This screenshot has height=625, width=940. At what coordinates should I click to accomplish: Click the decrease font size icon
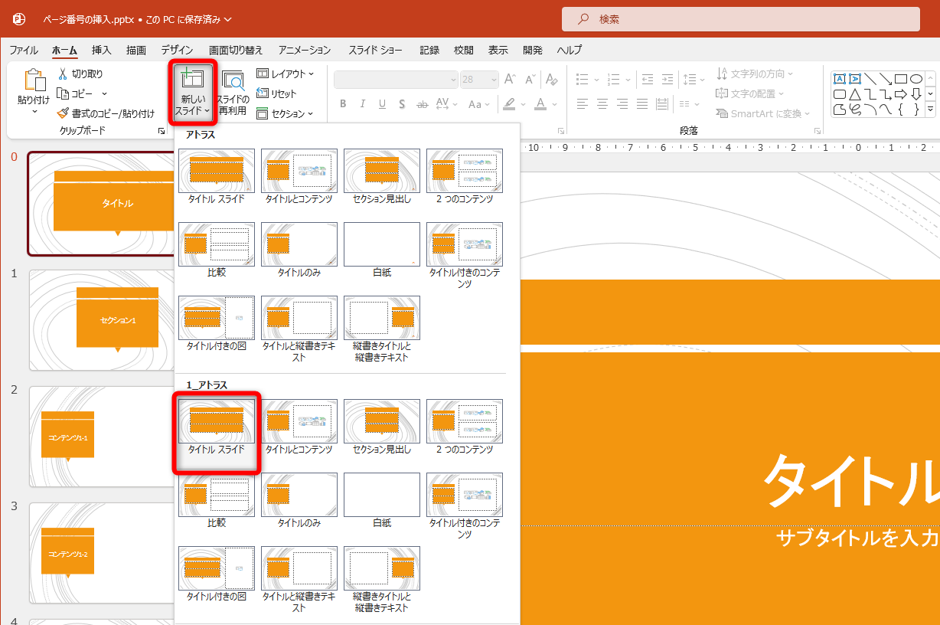click(529, 80)
